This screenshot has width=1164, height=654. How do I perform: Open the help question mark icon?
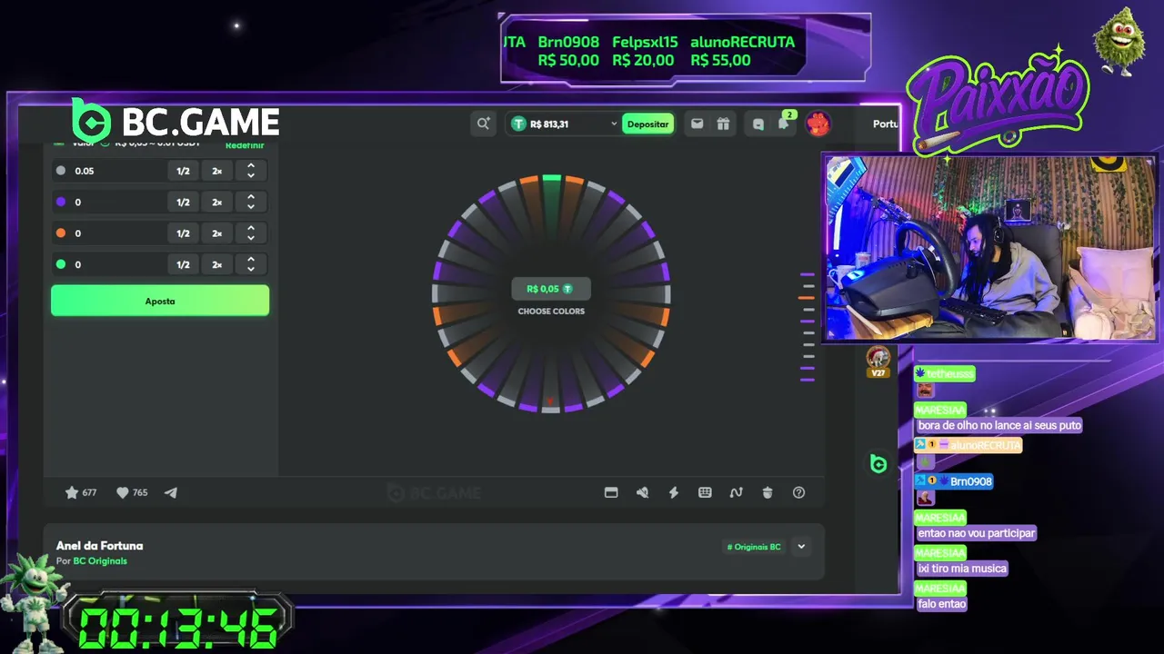pos(798,492)
